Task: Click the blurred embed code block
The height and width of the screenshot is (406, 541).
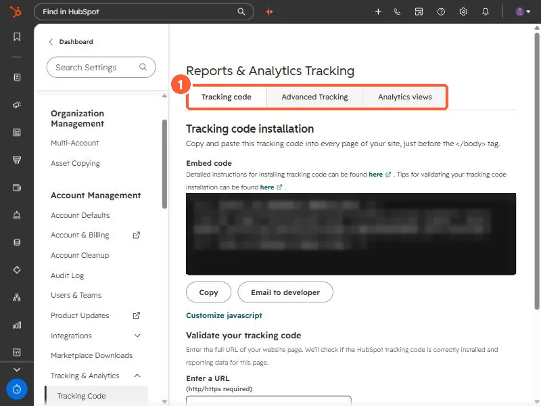Action: [351, 234]
